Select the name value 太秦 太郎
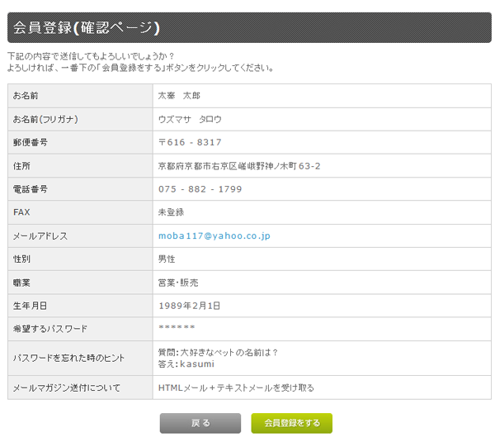This screenshot has width=495, height=442. coord(179,96)
